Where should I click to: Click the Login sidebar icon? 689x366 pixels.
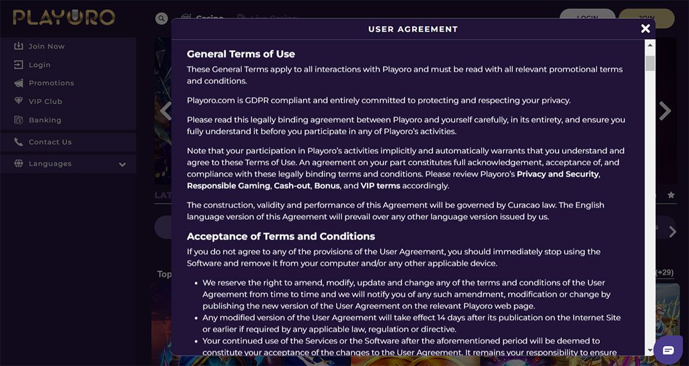tap(18, 65)
